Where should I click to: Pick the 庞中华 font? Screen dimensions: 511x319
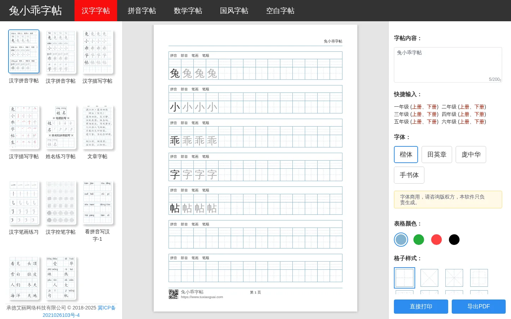pyautogui.click(x=471, y=155)
